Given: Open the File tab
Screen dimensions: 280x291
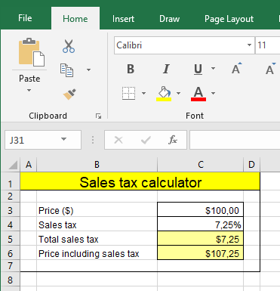Looking at the screenshot, I should pos(25,18).
